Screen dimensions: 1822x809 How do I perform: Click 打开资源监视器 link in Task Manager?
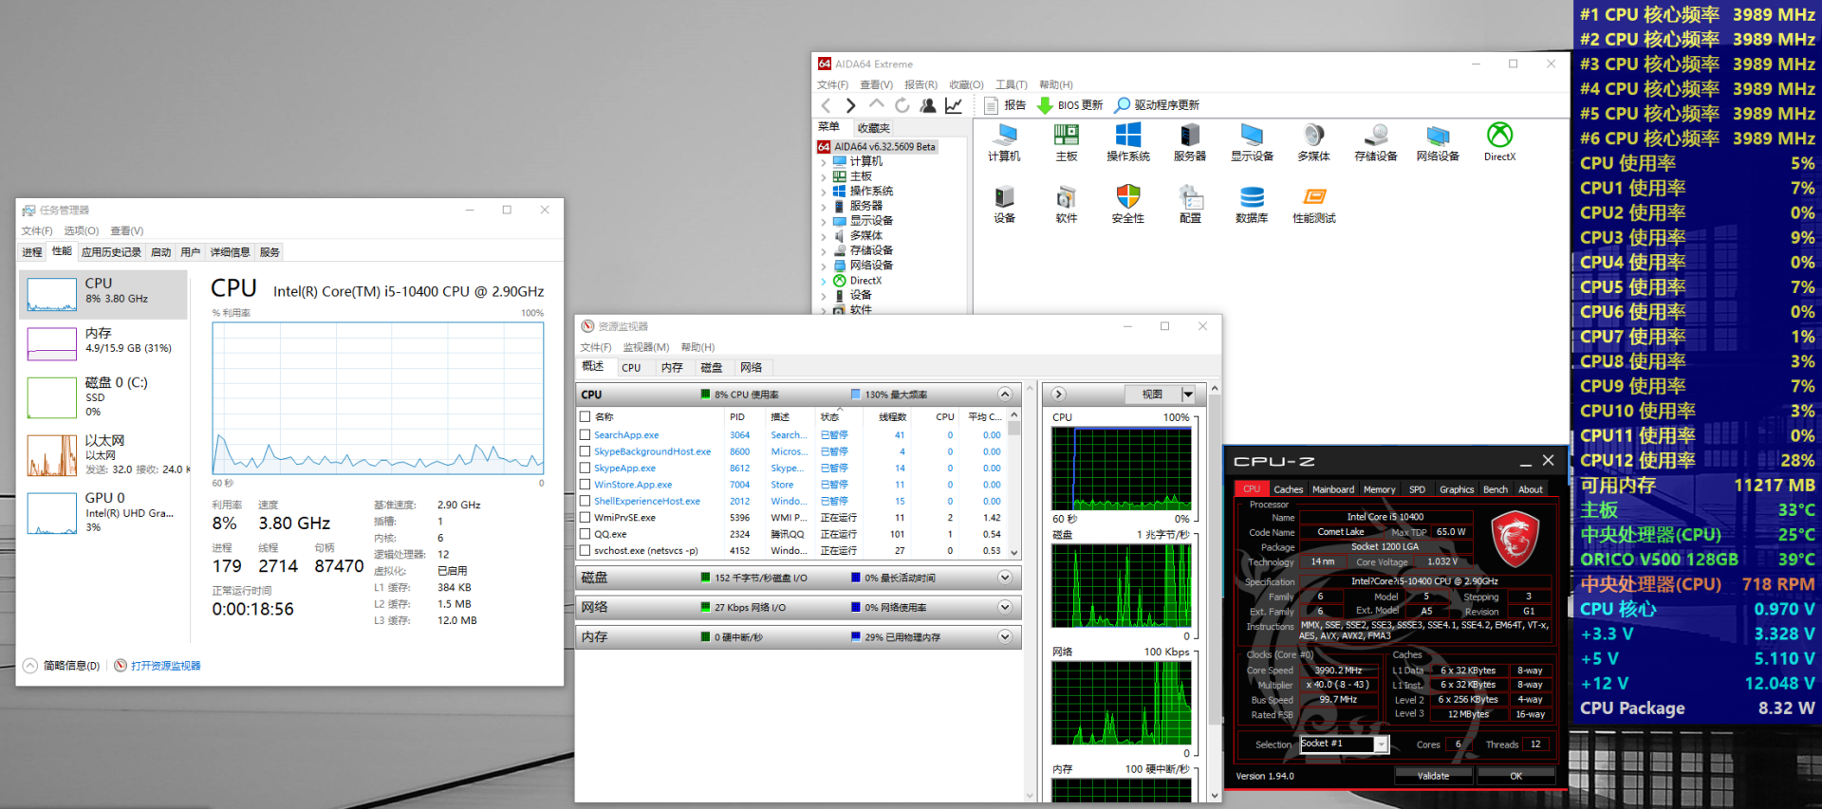pyautogui.click(x=166, y=666)
